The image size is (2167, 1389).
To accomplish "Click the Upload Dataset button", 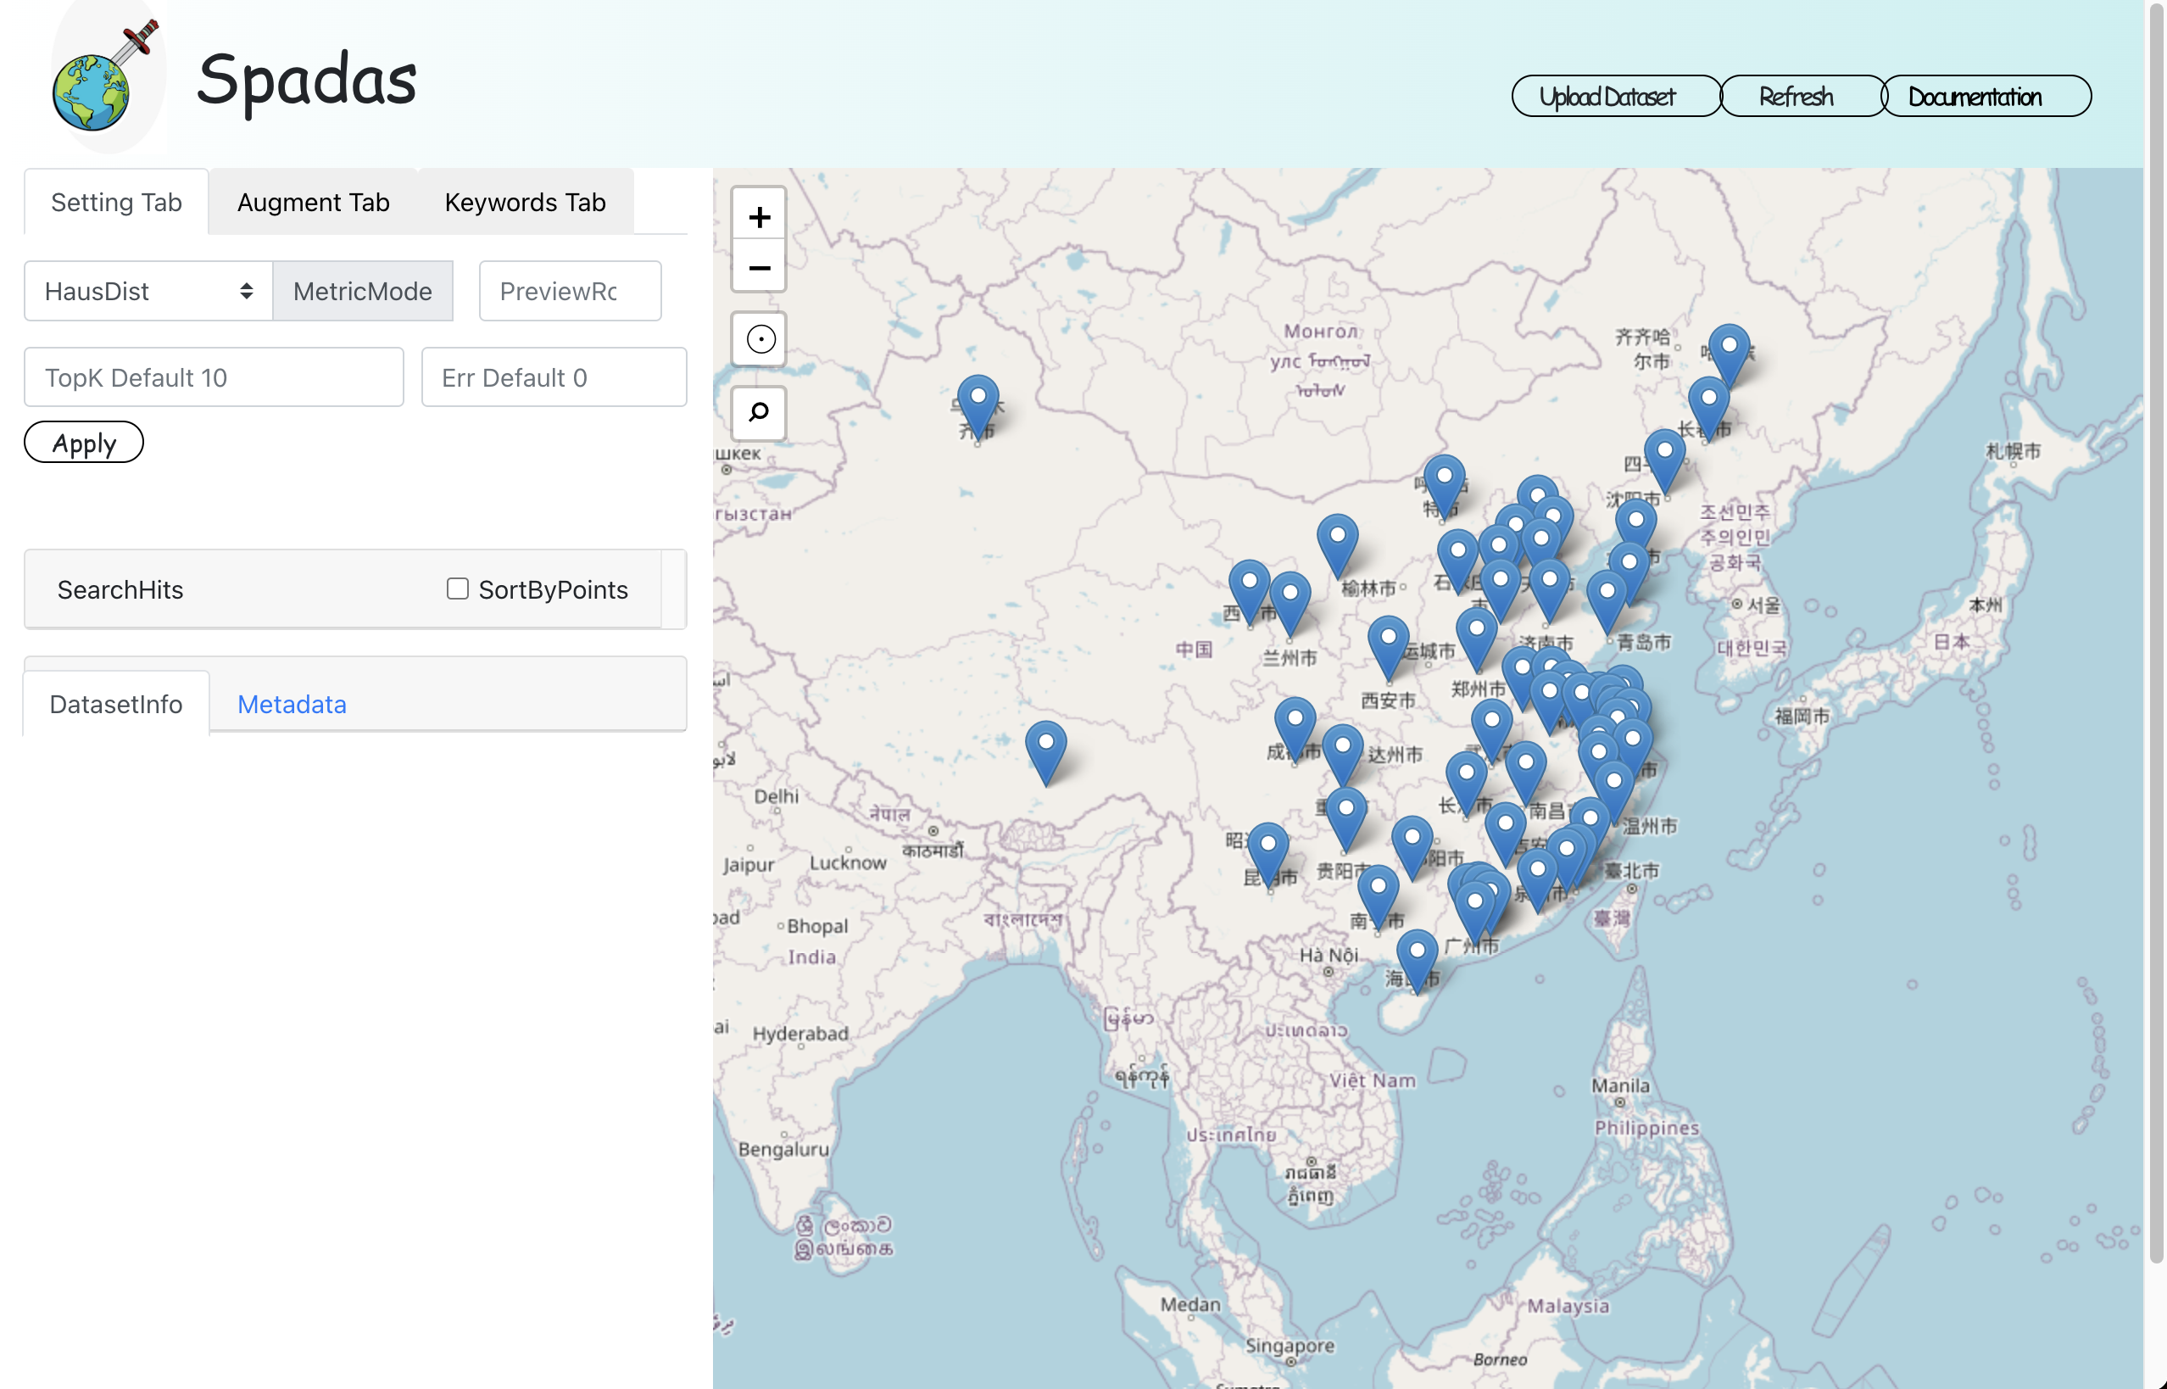I will (1606, 97).
